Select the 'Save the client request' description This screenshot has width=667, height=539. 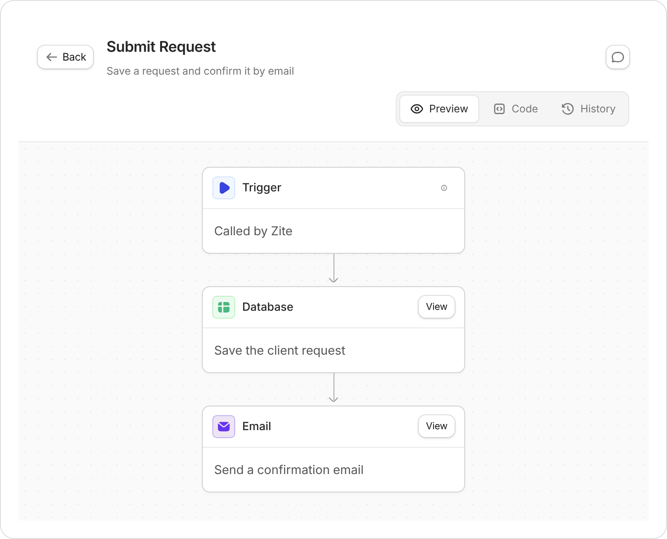click(280, 351)
